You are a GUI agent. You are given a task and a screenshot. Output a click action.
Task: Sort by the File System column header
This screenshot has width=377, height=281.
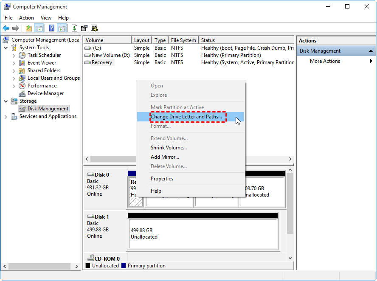coord(183,40)
